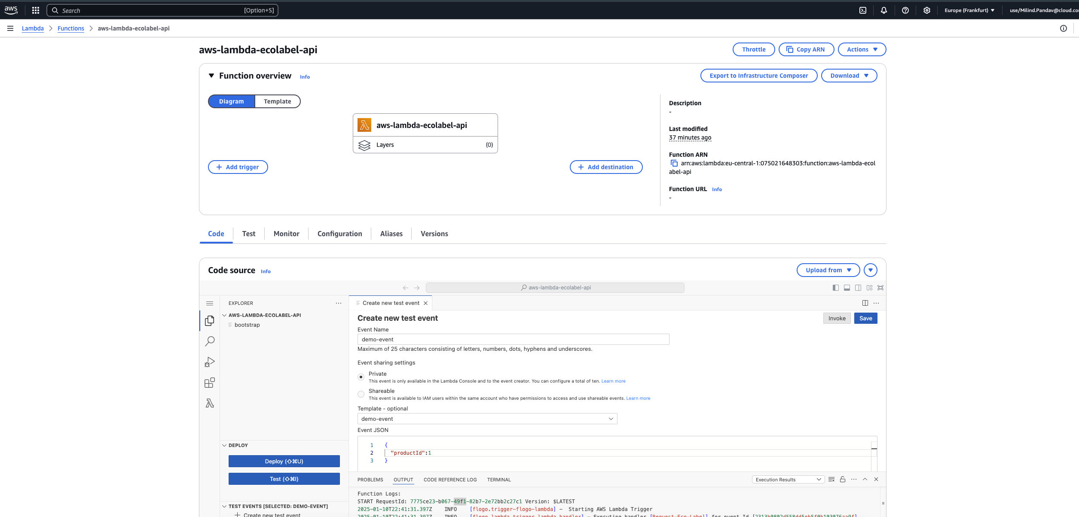
Task: Maximize the output panel with up chevron
Action: tap(865, 479)
